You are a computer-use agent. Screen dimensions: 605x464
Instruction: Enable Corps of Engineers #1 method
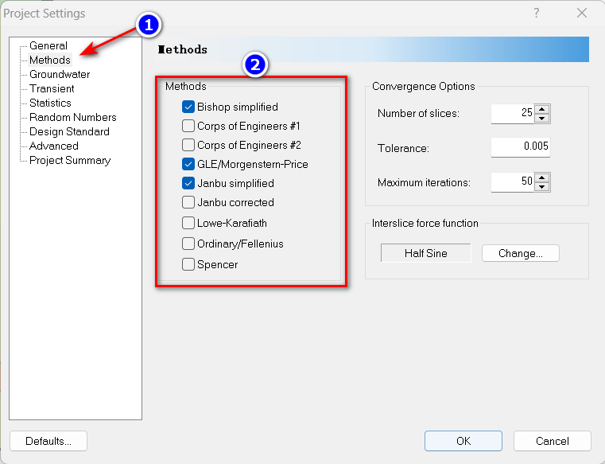coord(188,126)
